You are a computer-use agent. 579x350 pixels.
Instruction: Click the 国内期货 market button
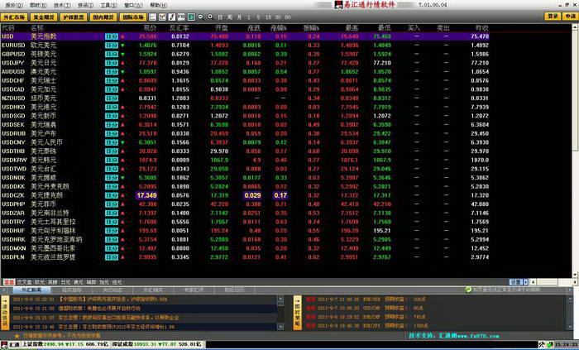[103, 17]
